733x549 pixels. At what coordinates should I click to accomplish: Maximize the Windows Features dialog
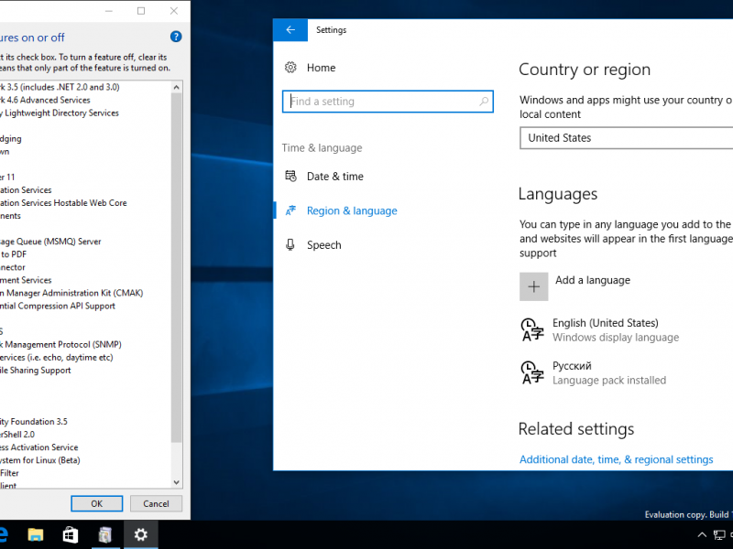coord(141,11)
